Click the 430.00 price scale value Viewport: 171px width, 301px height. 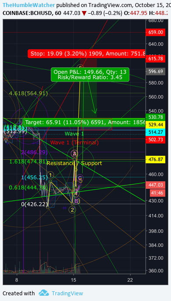pyautogui.click(x=156, y=201)
